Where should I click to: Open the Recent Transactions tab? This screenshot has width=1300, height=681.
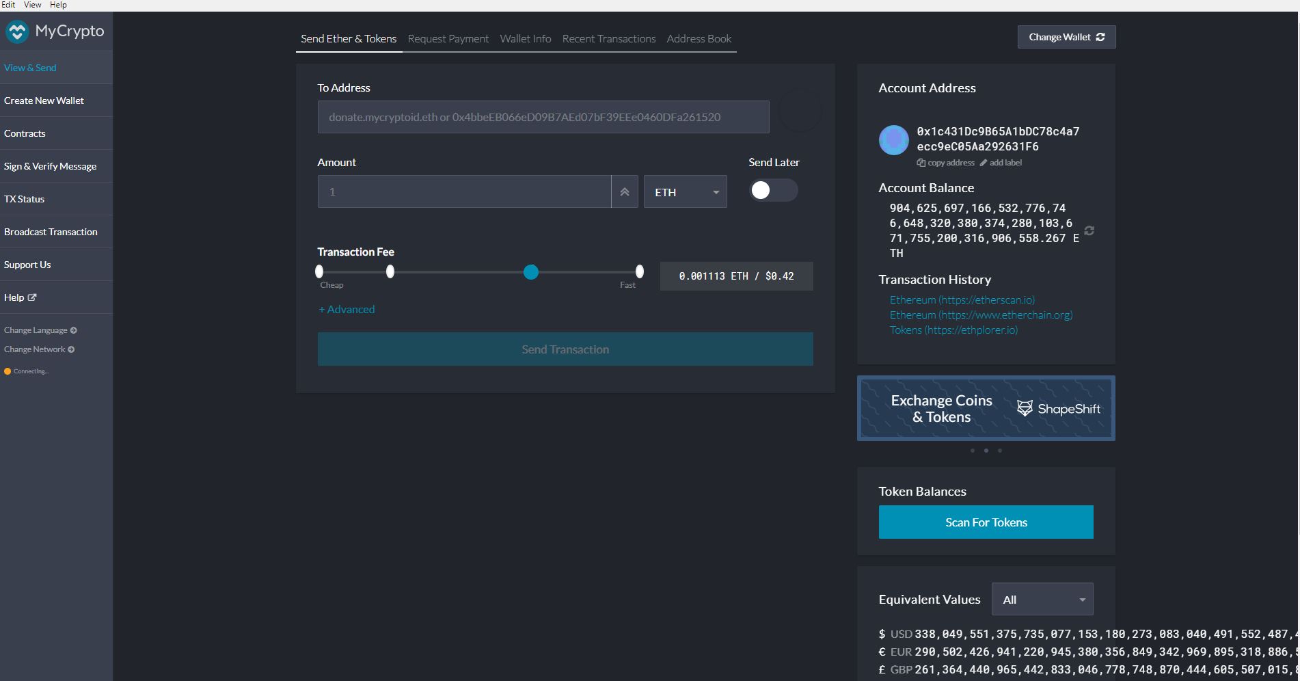(609, 39)
